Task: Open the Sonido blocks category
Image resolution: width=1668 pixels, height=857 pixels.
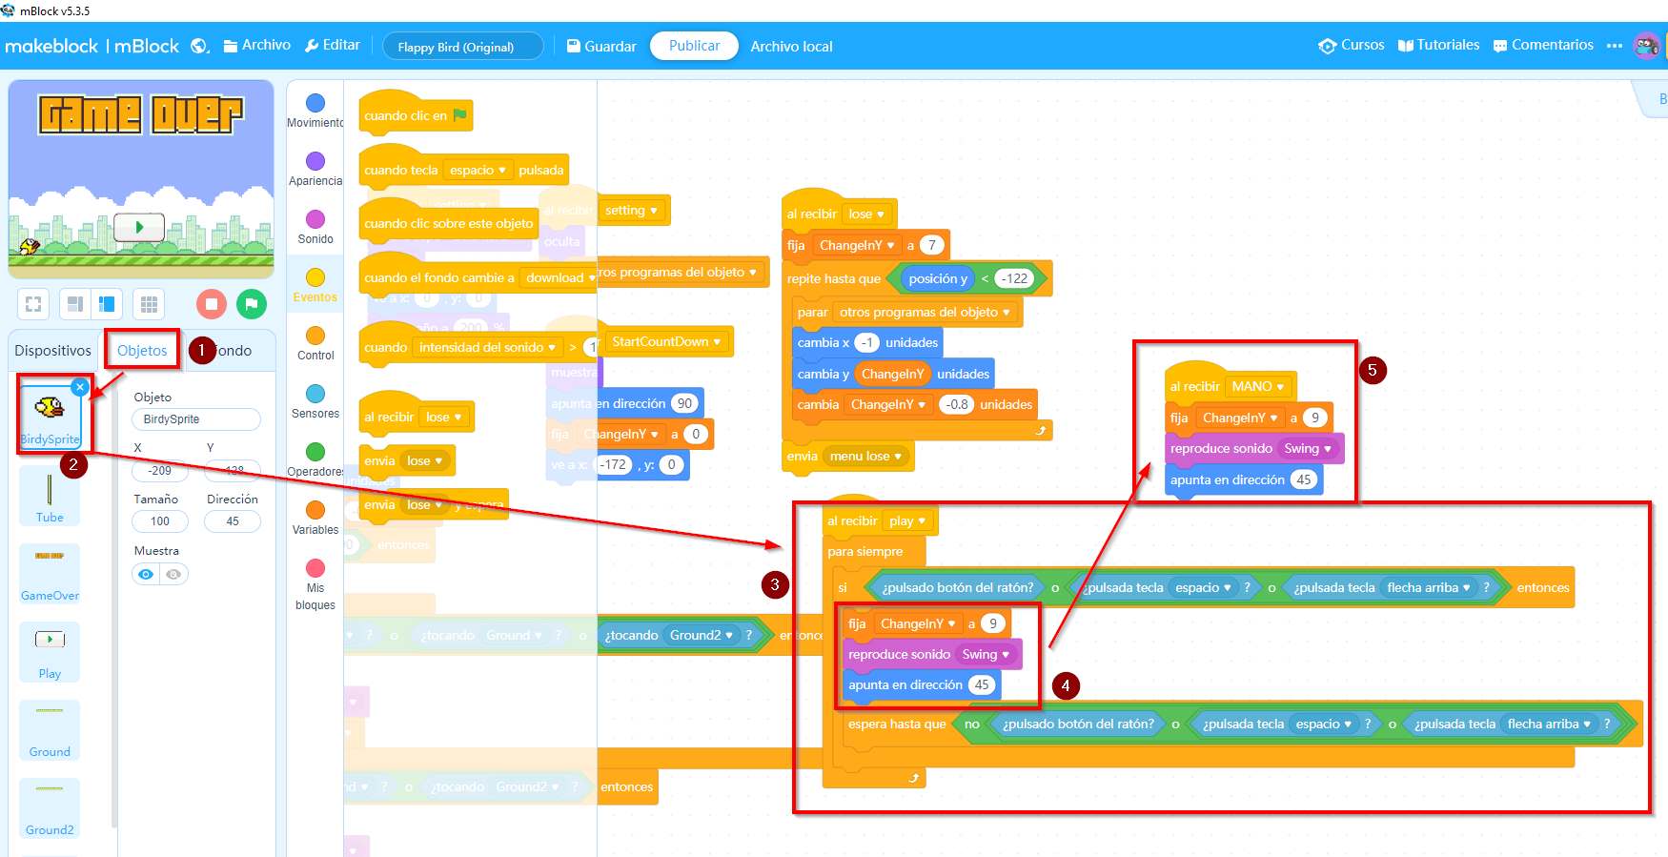Action: 315,227
